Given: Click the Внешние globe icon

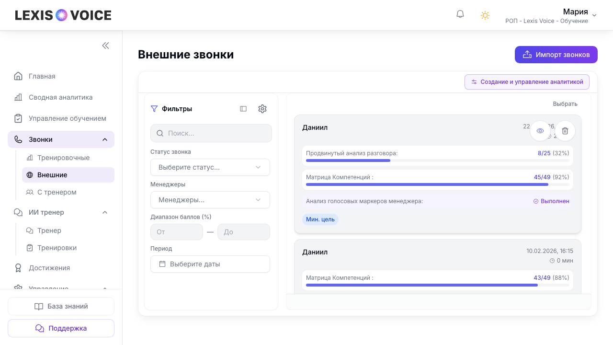Looking at the screenshot, I should 30,175.
